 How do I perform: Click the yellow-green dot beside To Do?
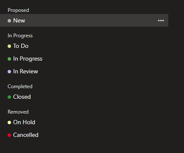(9, 46)
